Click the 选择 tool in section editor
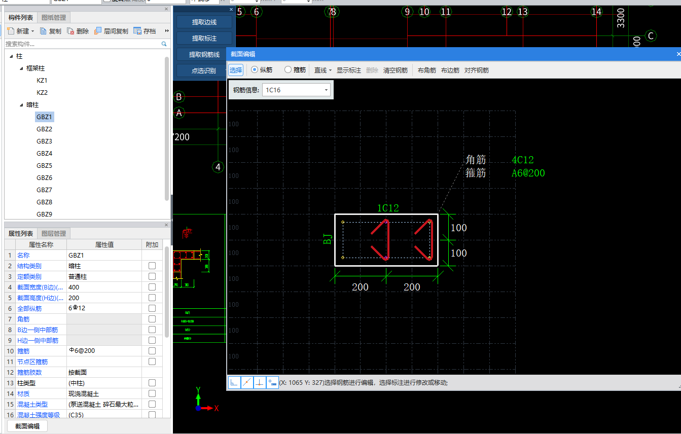The height and width of the screenshot is (434, 681). tap(236, 70)
